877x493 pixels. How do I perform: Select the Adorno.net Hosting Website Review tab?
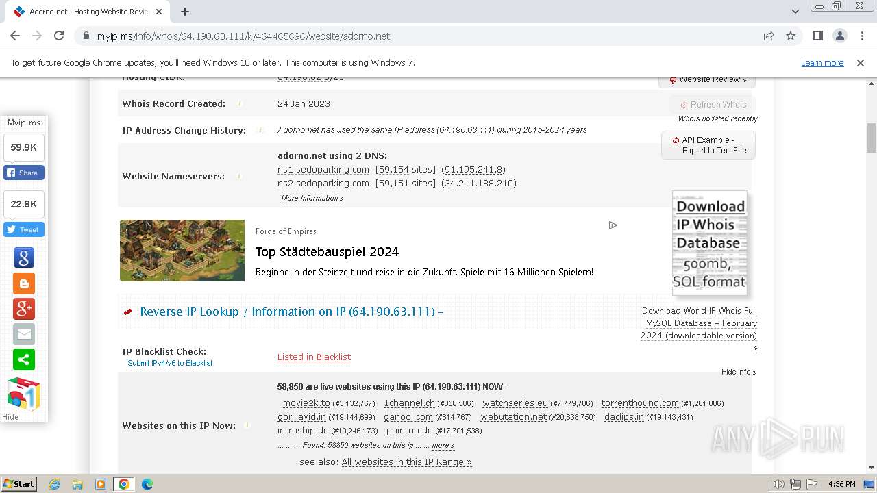point(87,12)
